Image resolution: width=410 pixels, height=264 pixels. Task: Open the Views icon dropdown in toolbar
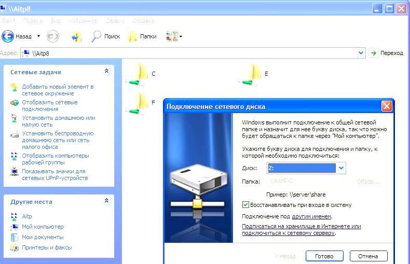tap(174, 36)
